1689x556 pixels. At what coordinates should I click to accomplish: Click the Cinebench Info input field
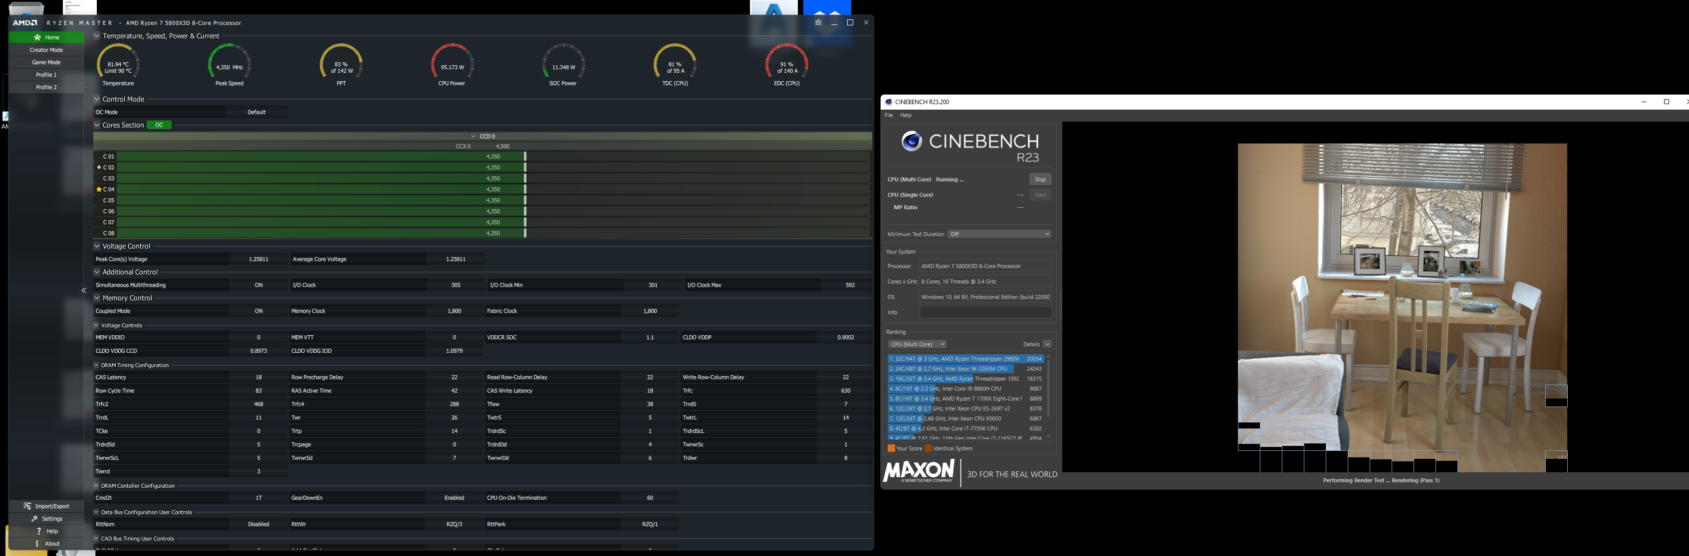tap(985, 312)
